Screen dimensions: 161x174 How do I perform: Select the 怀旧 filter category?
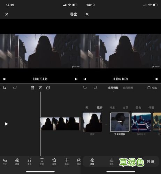[151, 108]
